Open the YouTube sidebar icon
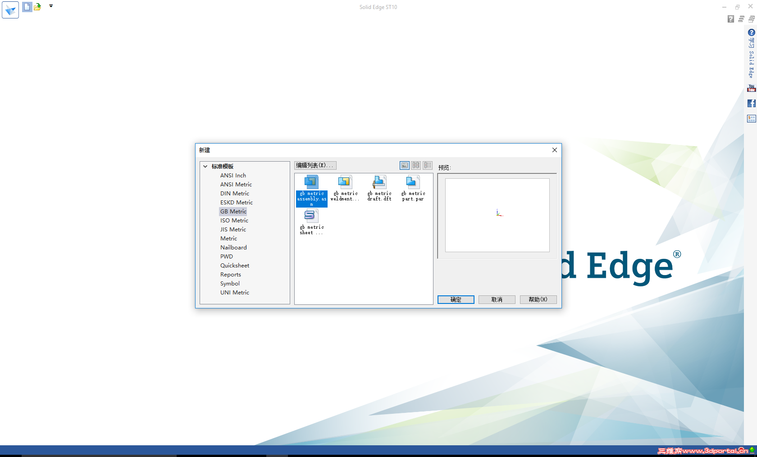Screen dimensions: 757x457 752,88
